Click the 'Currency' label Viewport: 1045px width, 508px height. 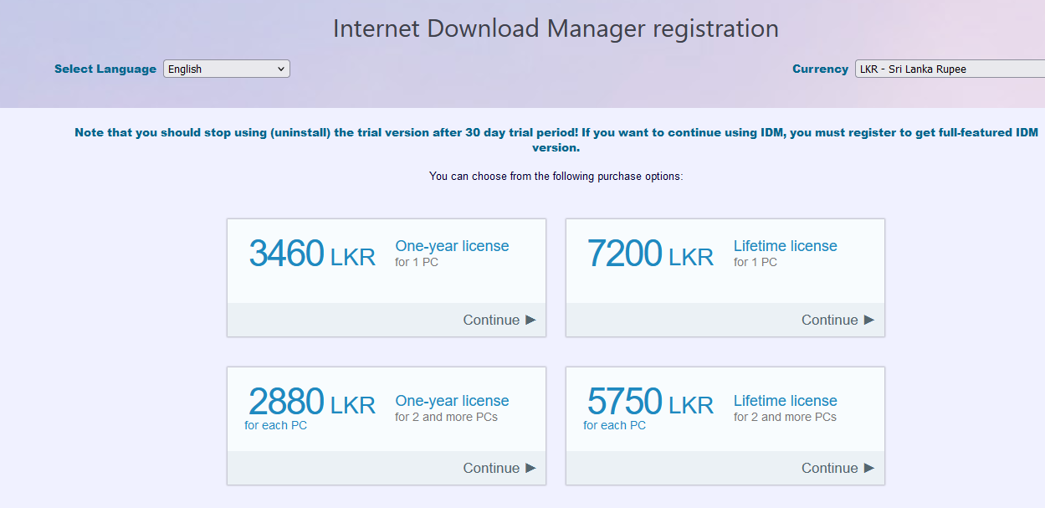[x=820, y=69]
